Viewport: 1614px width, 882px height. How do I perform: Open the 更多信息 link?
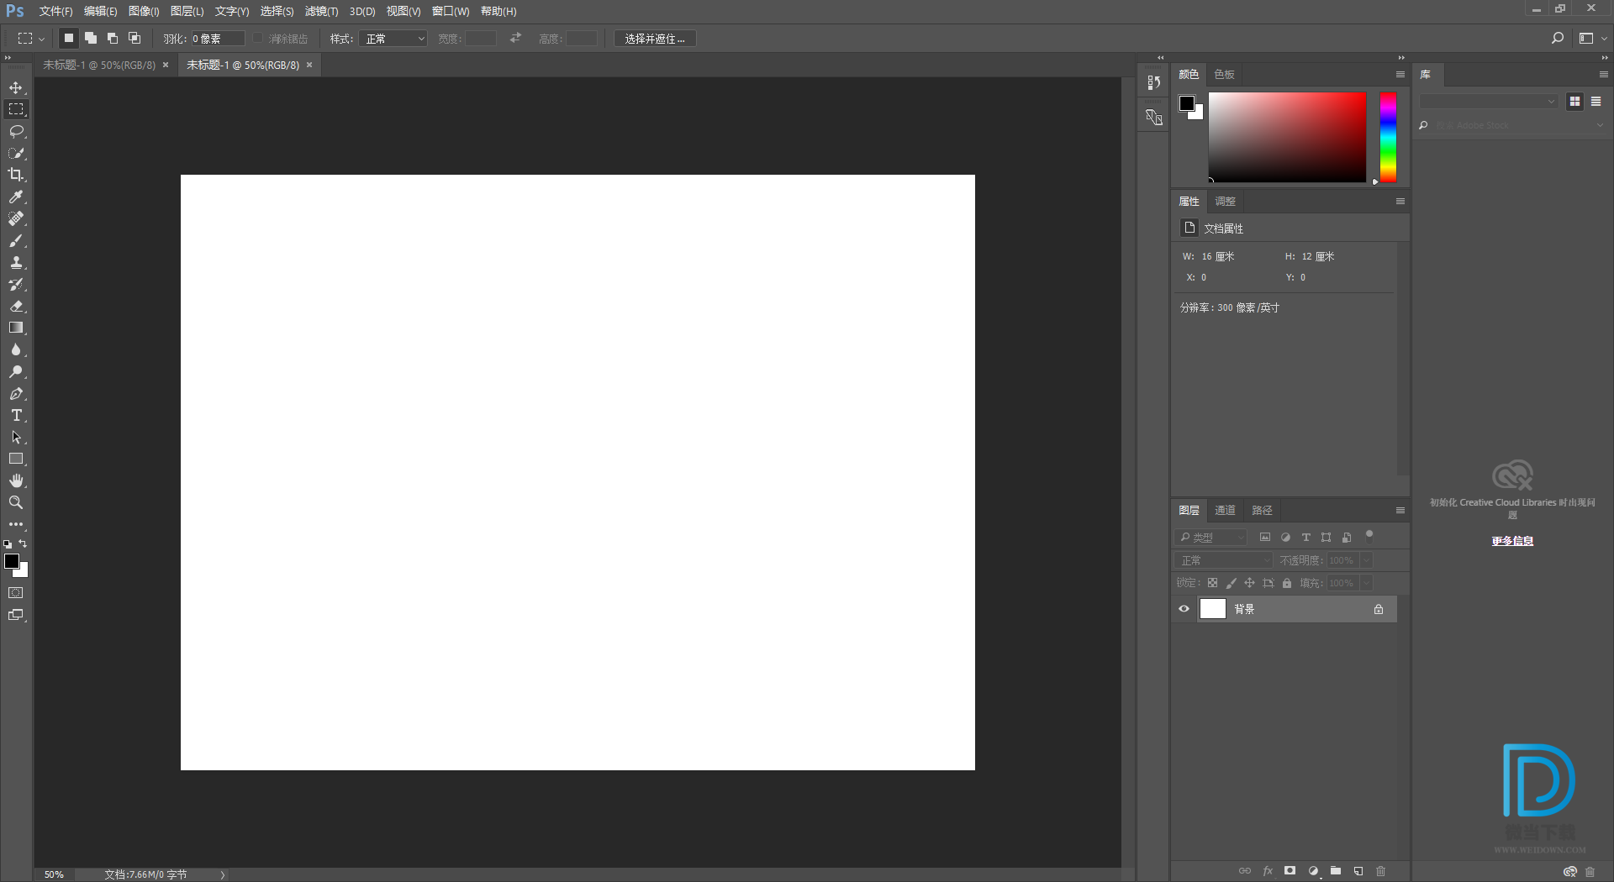[1512, 541]
